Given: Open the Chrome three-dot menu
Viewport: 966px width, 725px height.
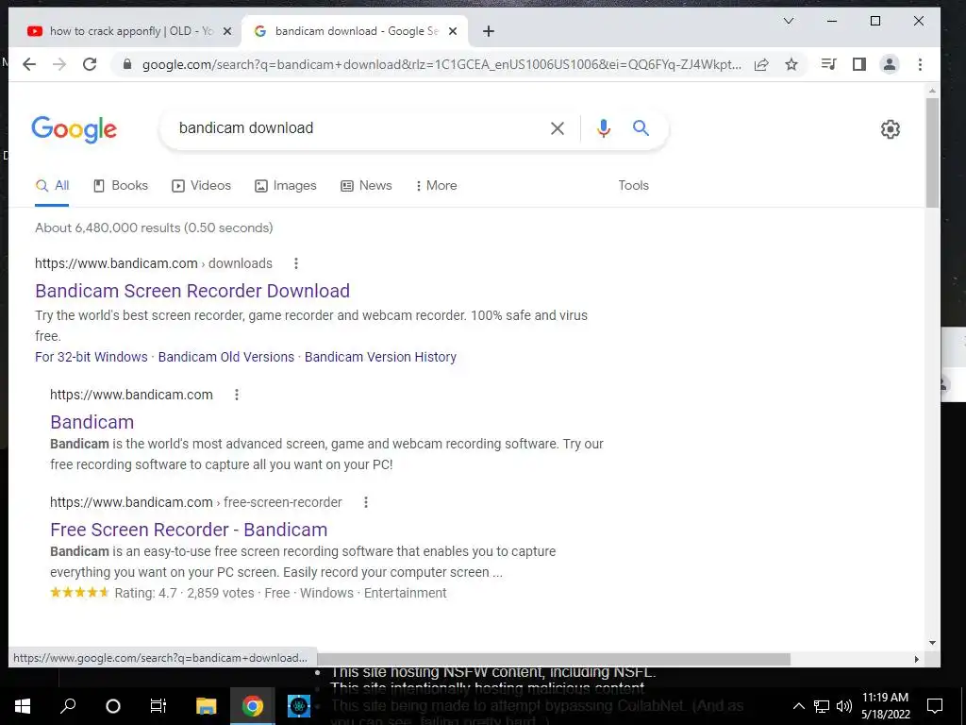Looking at the screenshot, I should 921,64.
